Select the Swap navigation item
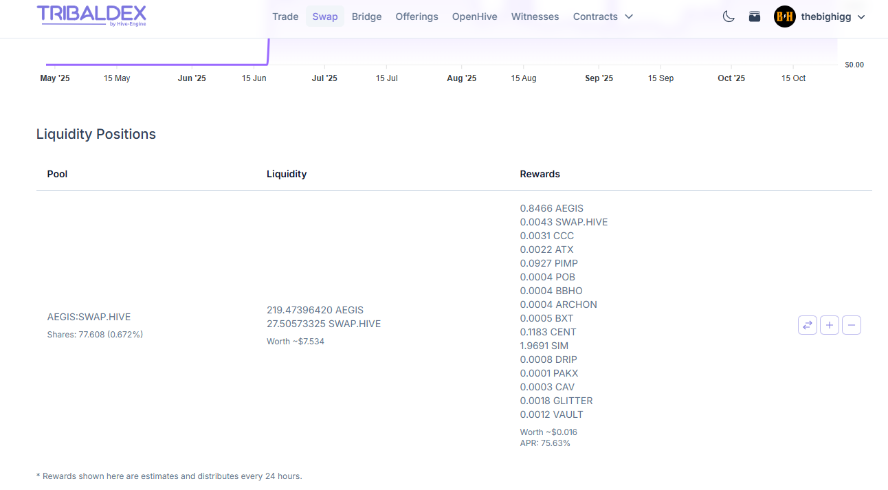This screenshot has width=888, height=490. (x=324, y=16)
